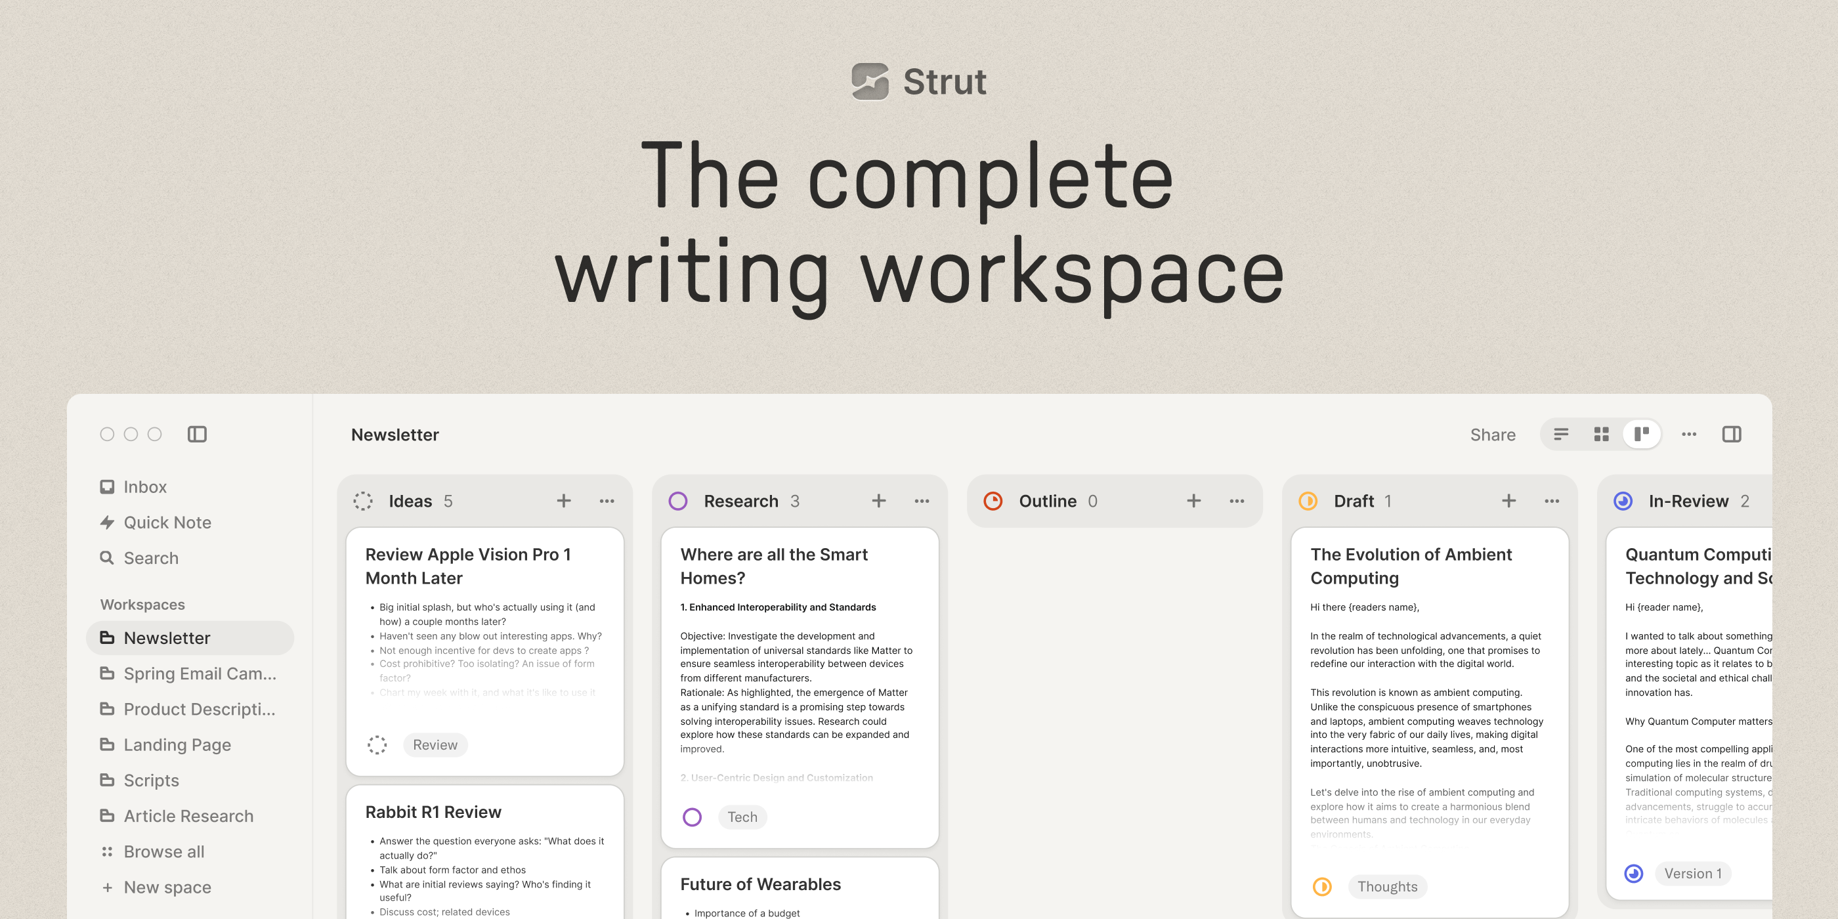1838x919 pixels.
Task: Select the Newsletter workspace
Action: pos(190,638)
